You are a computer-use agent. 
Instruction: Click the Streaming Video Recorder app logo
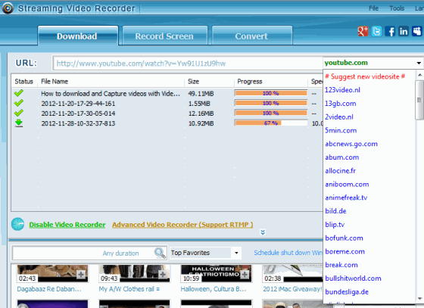coord(8,8)
